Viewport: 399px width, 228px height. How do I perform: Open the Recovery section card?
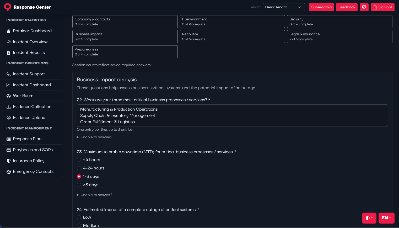click(232, 37)
